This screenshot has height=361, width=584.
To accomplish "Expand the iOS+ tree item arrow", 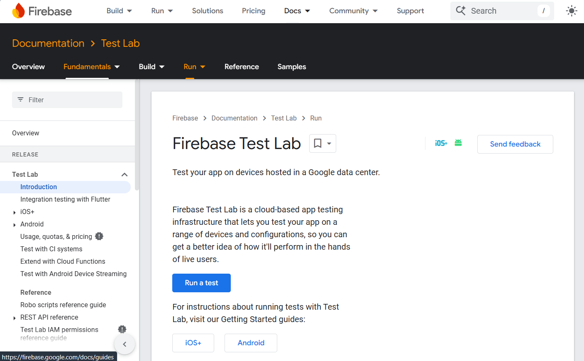I will click(x=15, y=212).
